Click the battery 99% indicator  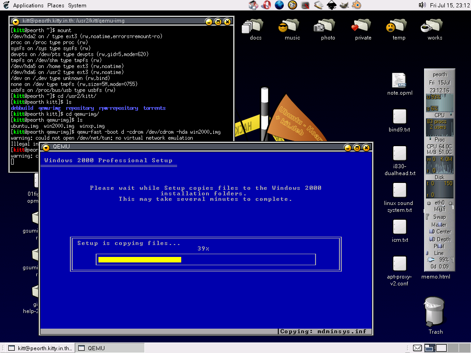point(439,260)
